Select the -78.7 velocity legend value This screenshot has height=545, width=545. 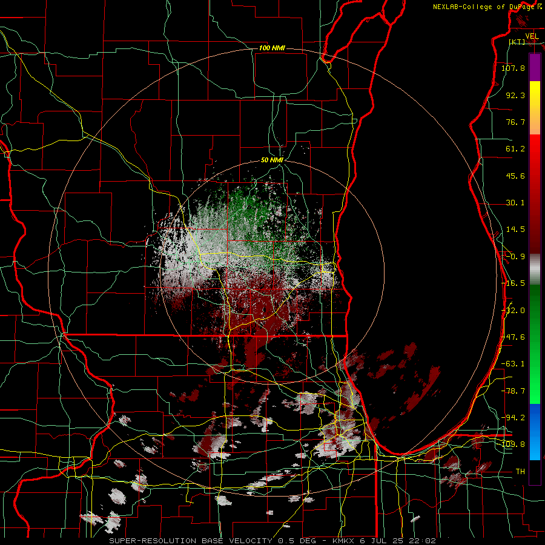[513, 391]
